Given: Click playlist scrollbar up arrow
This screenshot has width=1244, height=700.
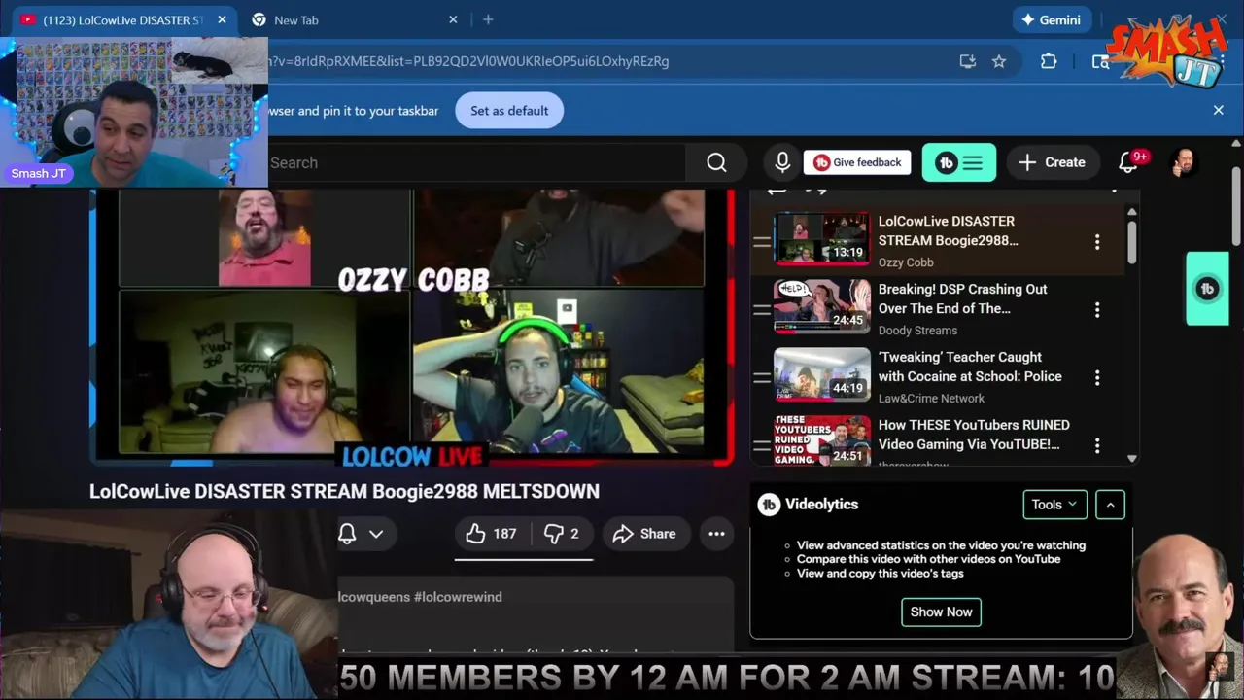Looking at the screenshot, I should (1131, 211).
